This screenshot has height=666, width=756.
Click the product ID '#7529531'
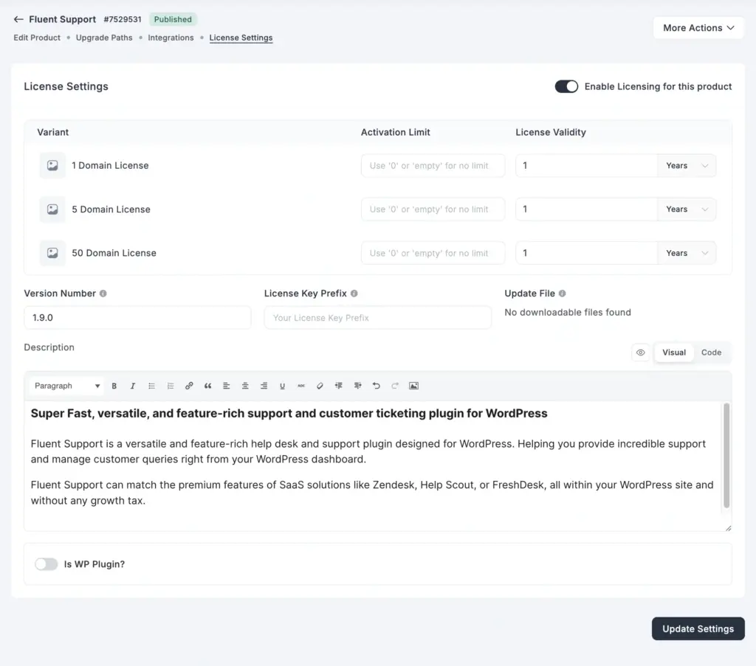click(x=123, y=19)
